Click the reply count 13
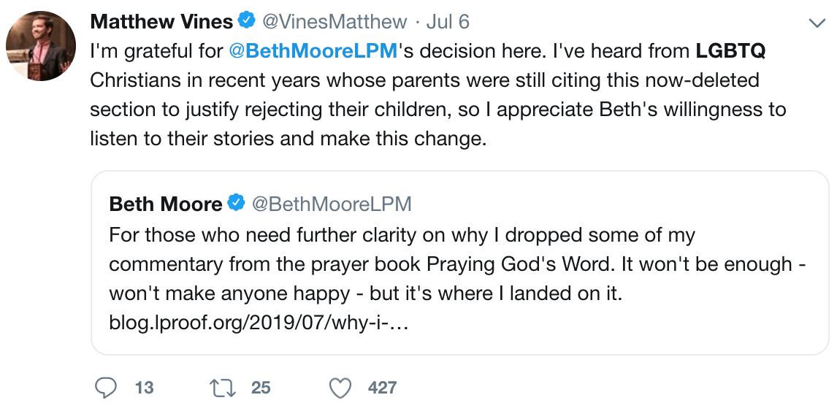This screenshot has width=837, height=403. pyautogui.click(x=144, y=387)
